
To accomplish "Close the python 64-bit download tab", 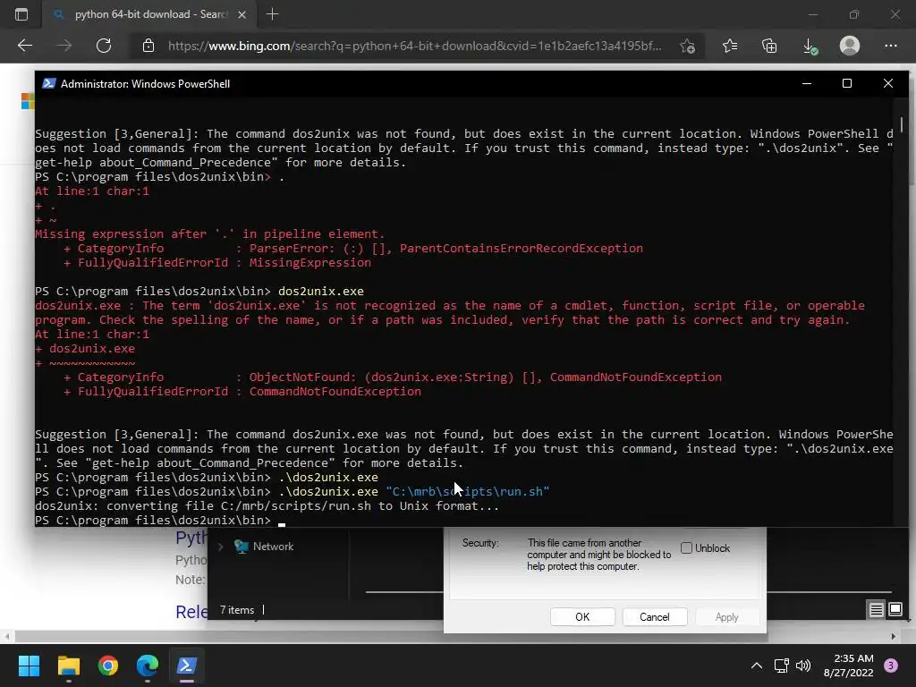I will pos(242,14).
